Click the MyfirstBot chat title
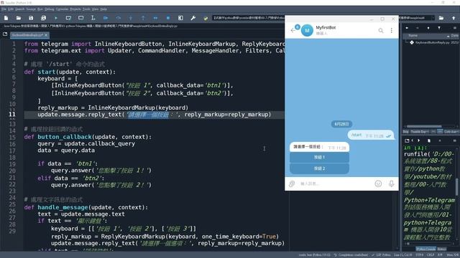This screenshot has height=258, width=460. [326, 27]
